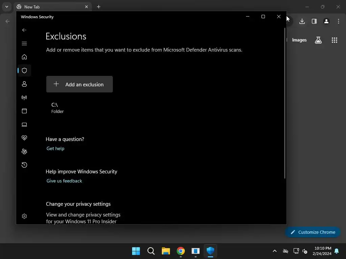Show hidden system tray icons
The image size is (346, 259).
click(x=275, y=251)
